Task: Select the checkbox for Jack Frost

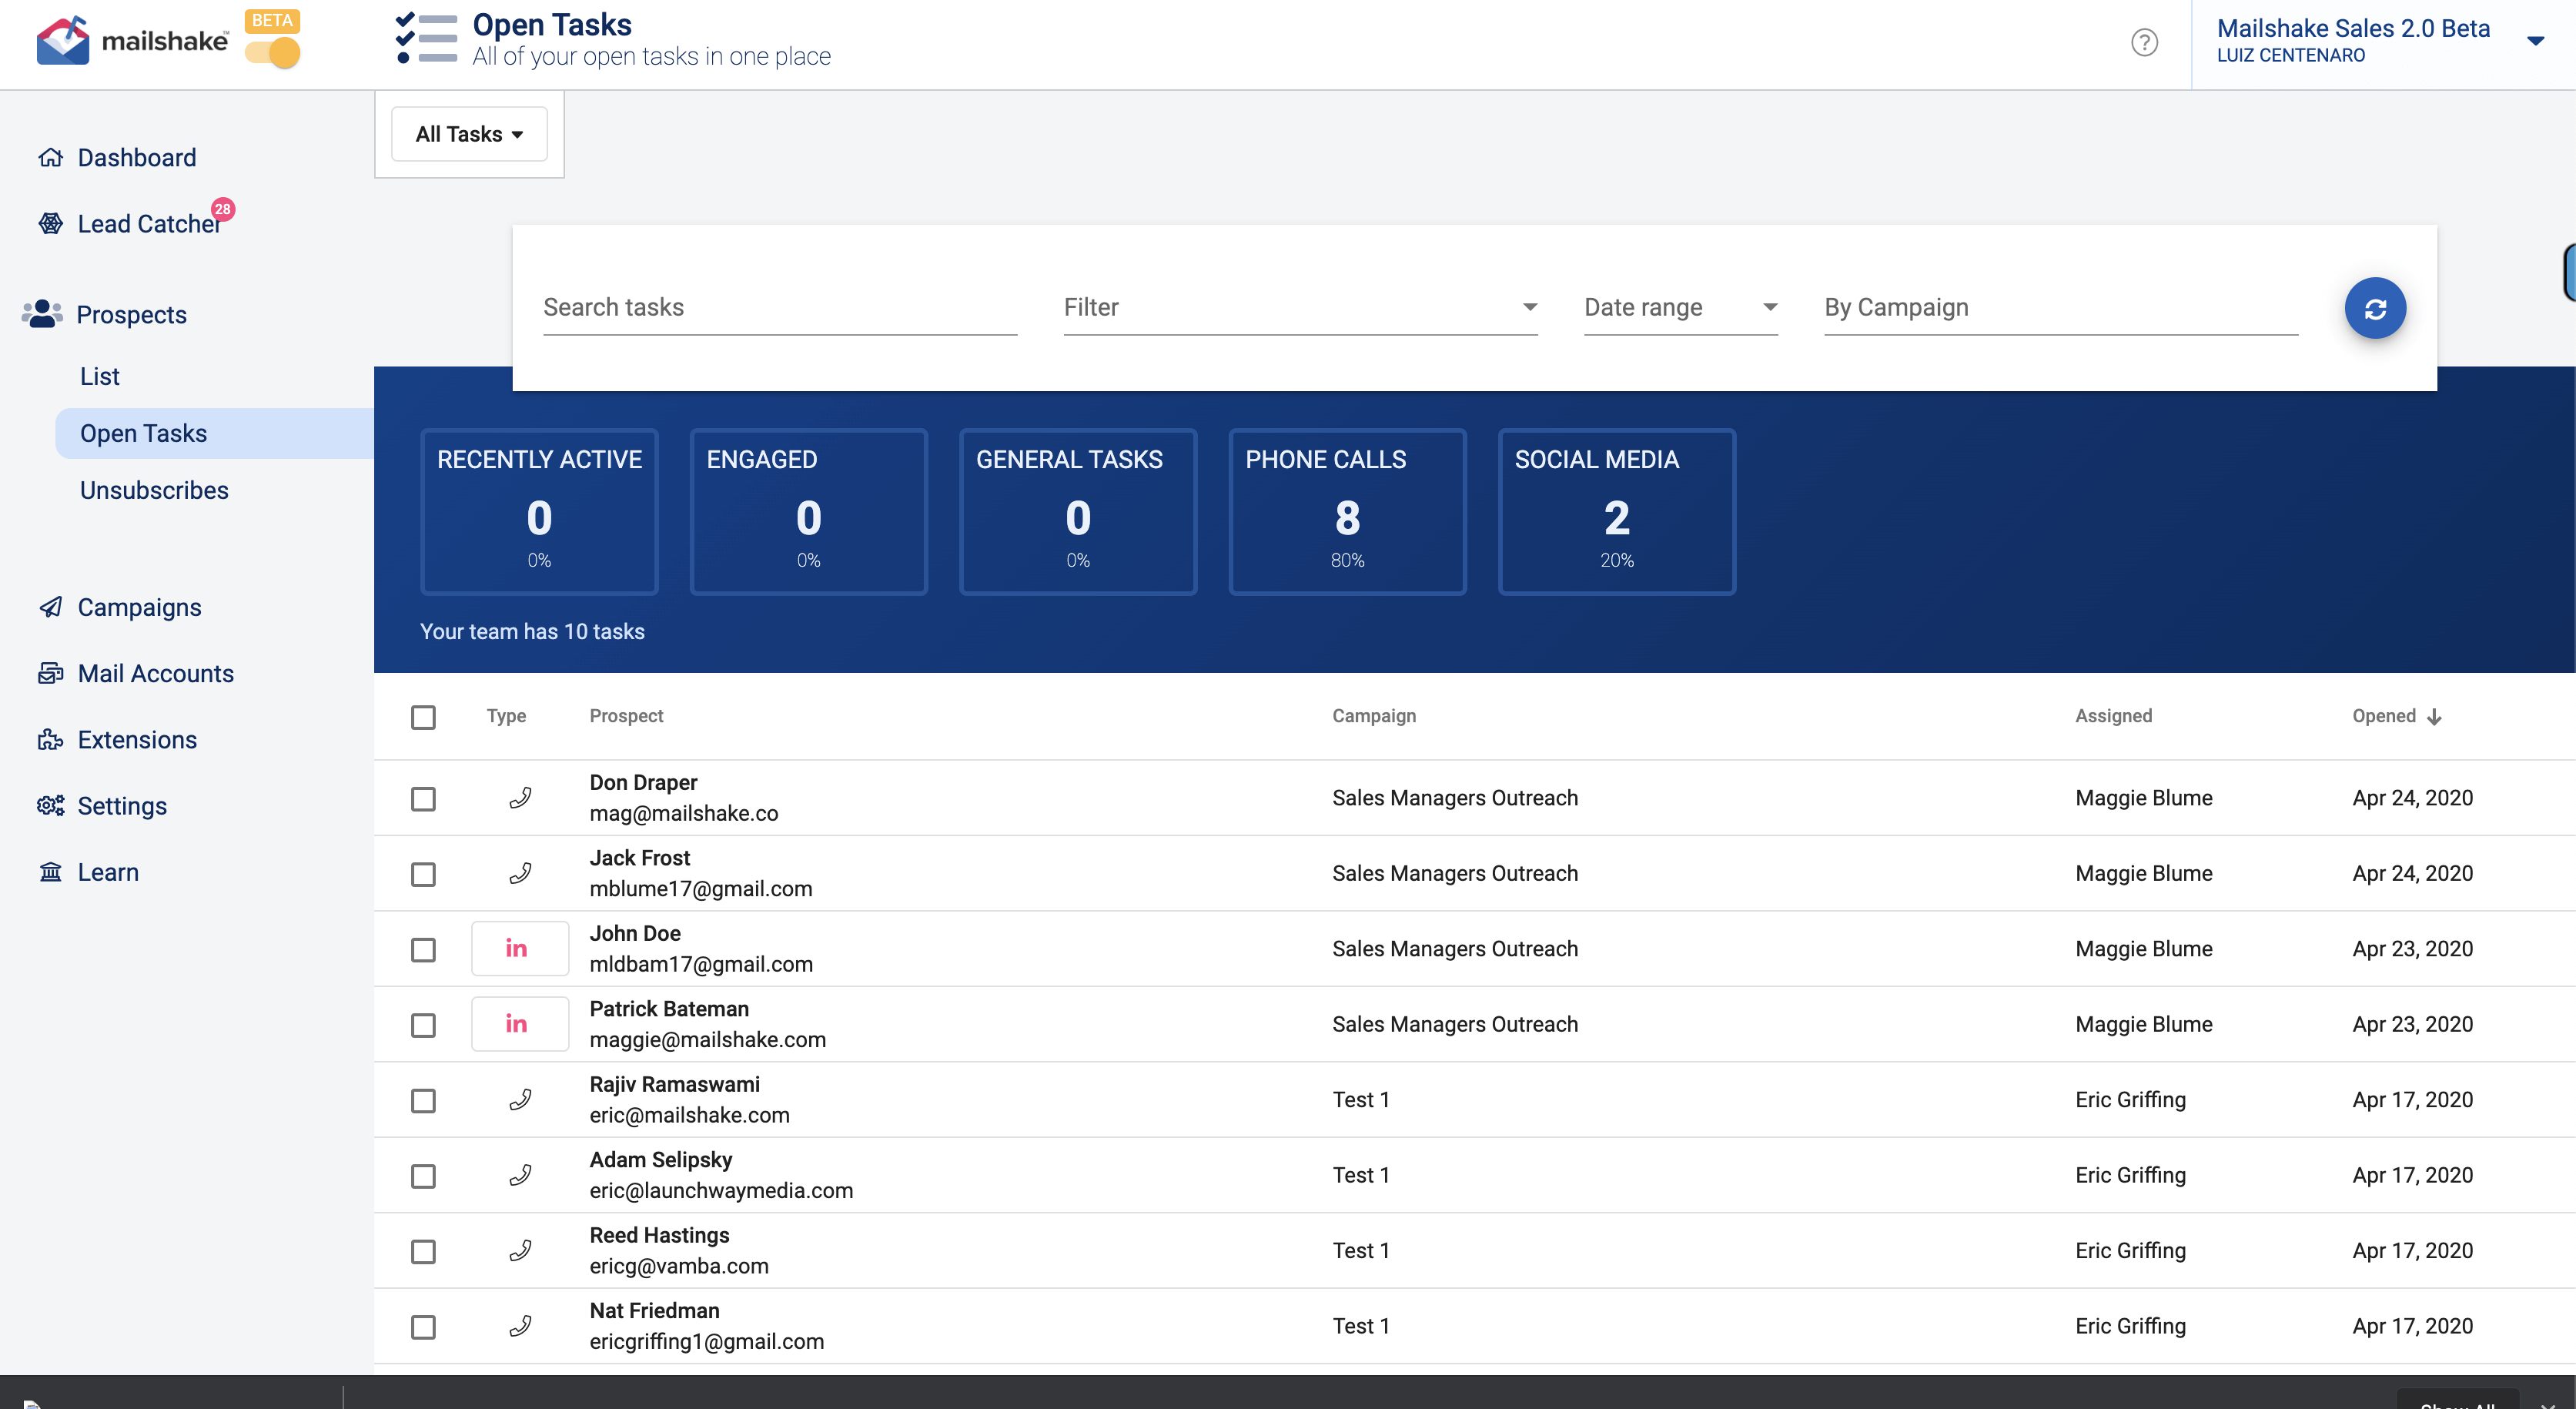Action: 423,874
